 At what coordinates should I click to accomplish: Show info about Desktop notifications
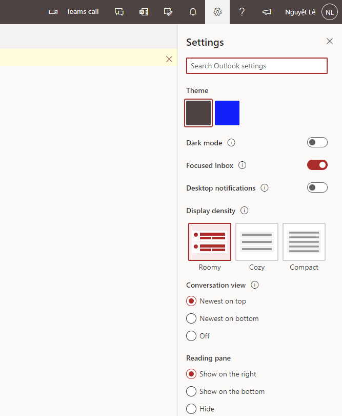pyautogui.click(x=265, y=188)
